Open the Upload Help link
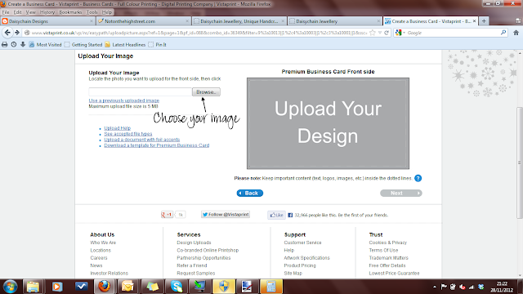The image size is (523, 294). (x=118, y=128)
